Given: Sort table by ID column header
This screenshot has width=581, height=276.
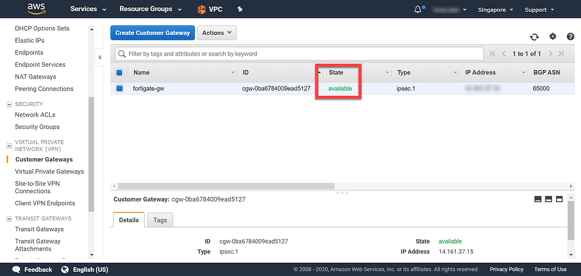Looking at the screenshot, I should coord(245,73).
